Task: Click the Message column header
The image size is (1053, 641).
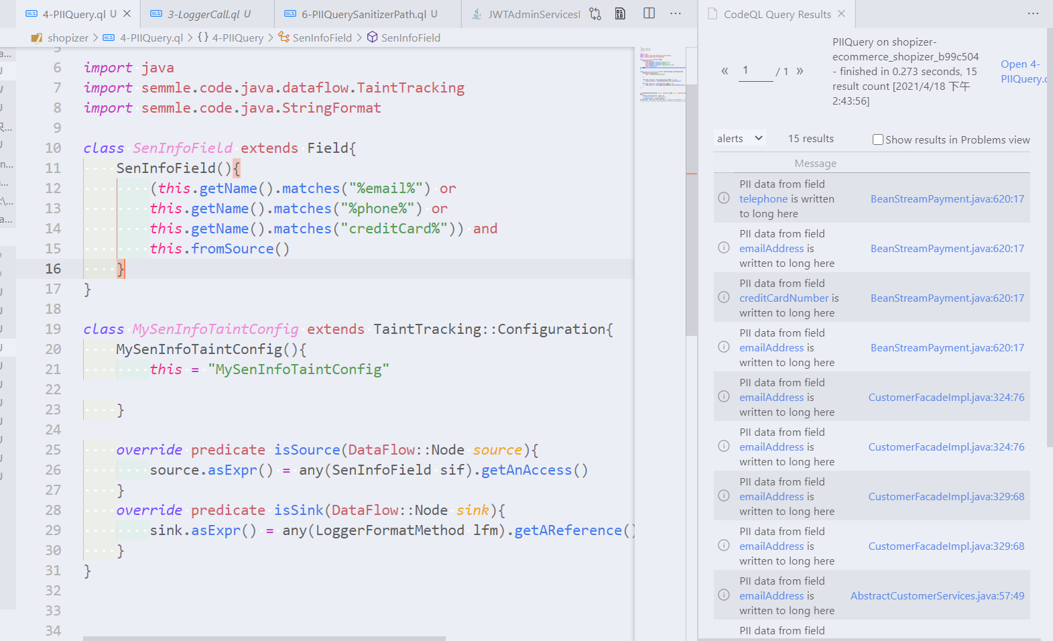Action: 815,163
